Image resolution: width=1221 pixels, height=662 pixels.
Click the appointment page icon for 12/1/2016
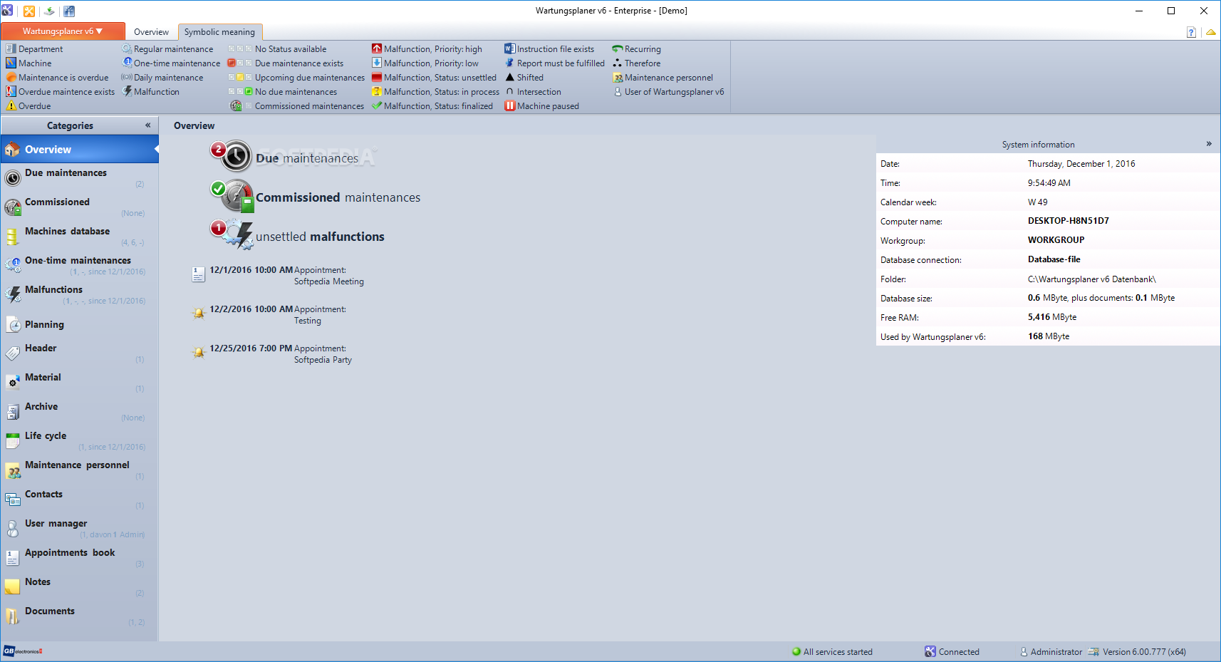click(x=199, y=274)
